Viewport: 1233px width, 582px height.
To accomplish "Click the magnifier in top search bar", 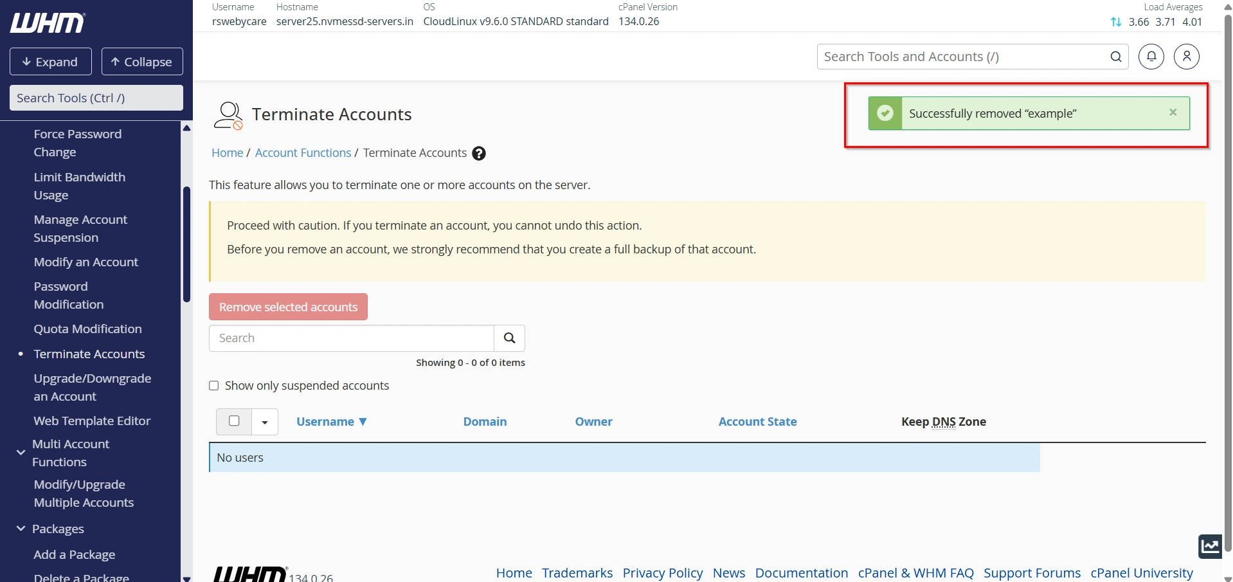I will 1116,57.
